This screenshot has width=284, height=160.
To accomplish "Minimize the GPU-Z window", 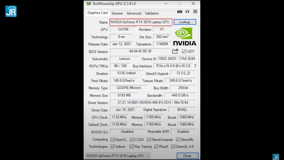I will pos(166,4).
